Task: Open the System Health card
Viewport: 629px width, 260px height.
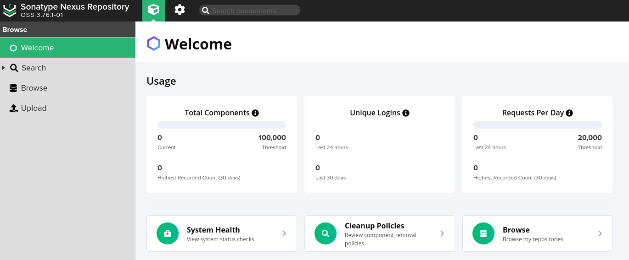Action: coord(222,233)
